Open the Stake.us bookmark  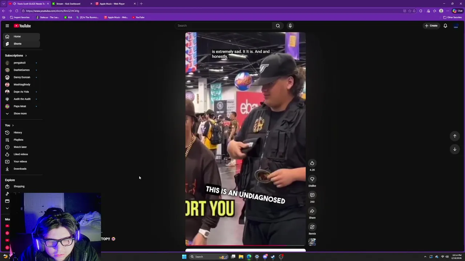click(47, 17)
